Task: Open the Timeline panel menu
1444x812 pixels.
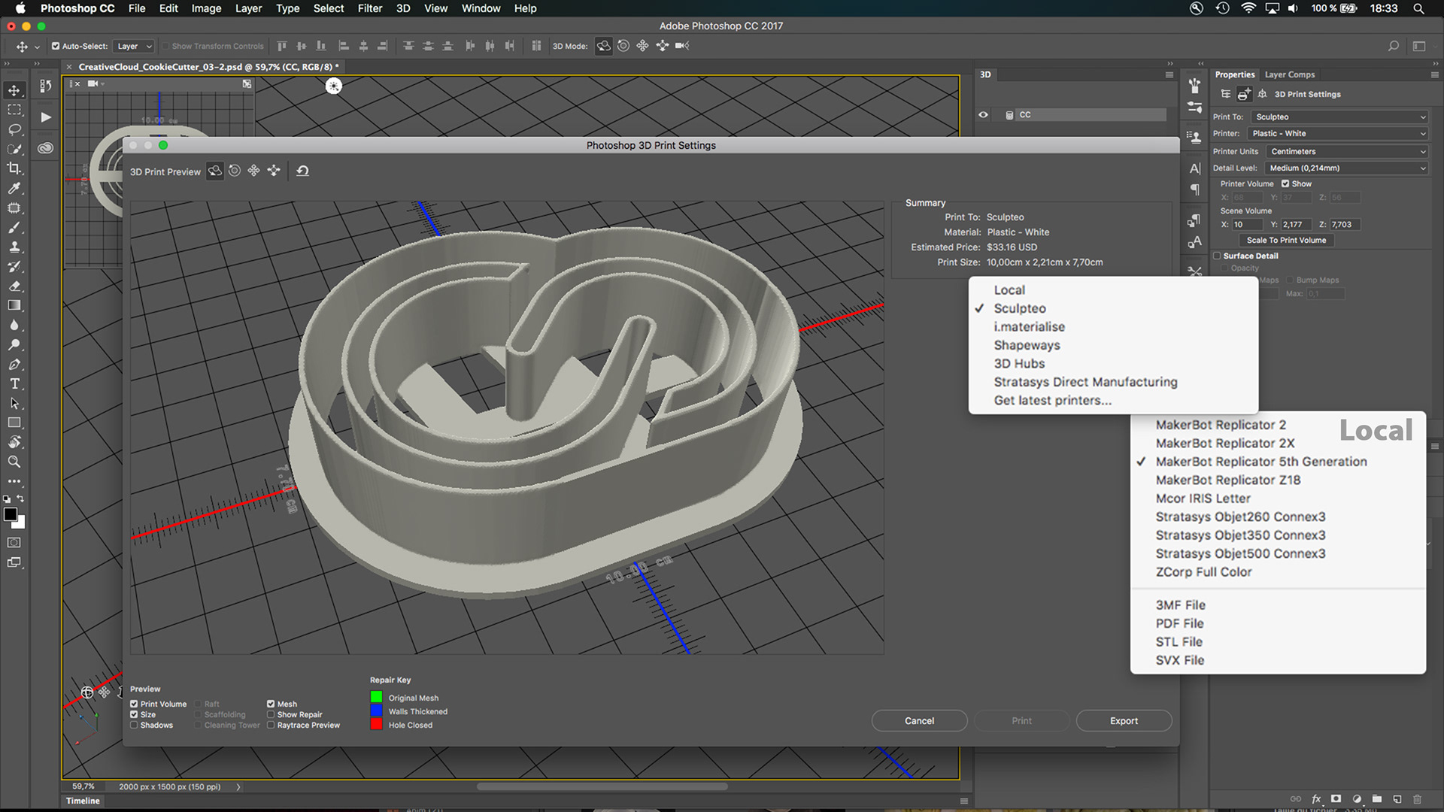Action: 963,801
